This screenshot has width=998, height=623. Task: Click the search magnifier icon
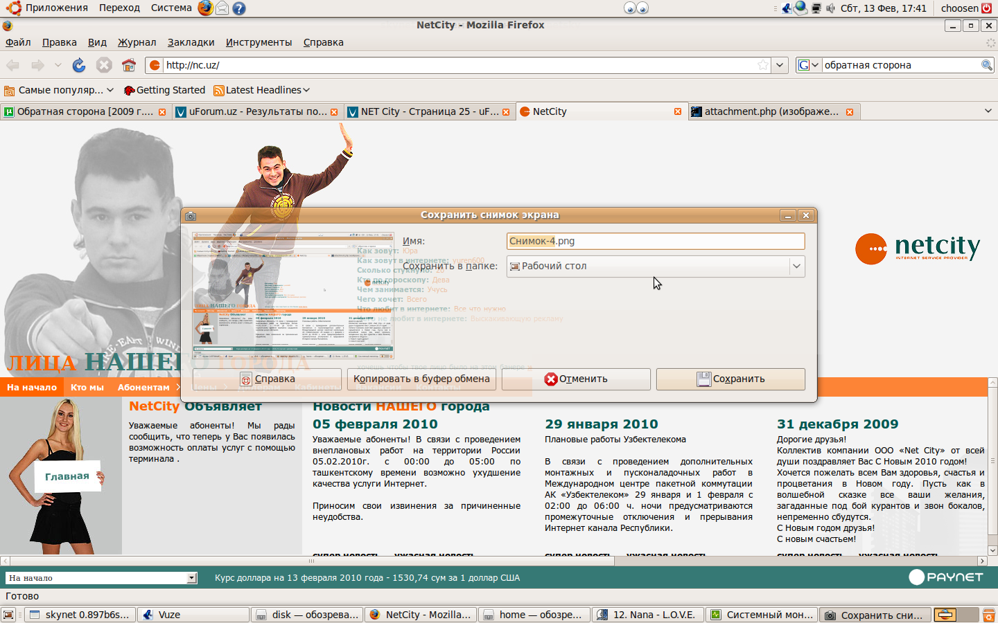pos(986,65)
